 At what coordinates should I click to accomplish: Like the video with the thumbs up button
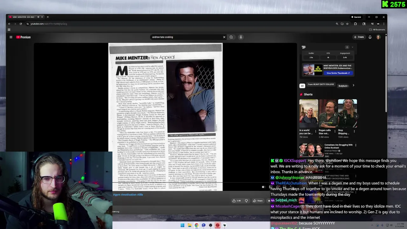pos(236,201)
